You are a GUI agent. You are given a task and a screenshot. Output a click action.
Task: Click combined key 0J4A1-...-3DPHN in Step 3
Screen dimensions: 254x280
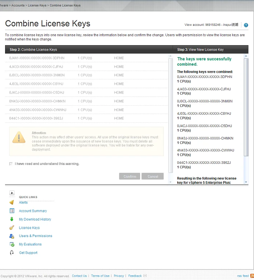[x=205, y=77]
